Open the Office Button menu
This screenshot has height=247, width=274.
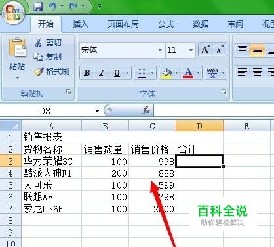(x=13, y=12)
